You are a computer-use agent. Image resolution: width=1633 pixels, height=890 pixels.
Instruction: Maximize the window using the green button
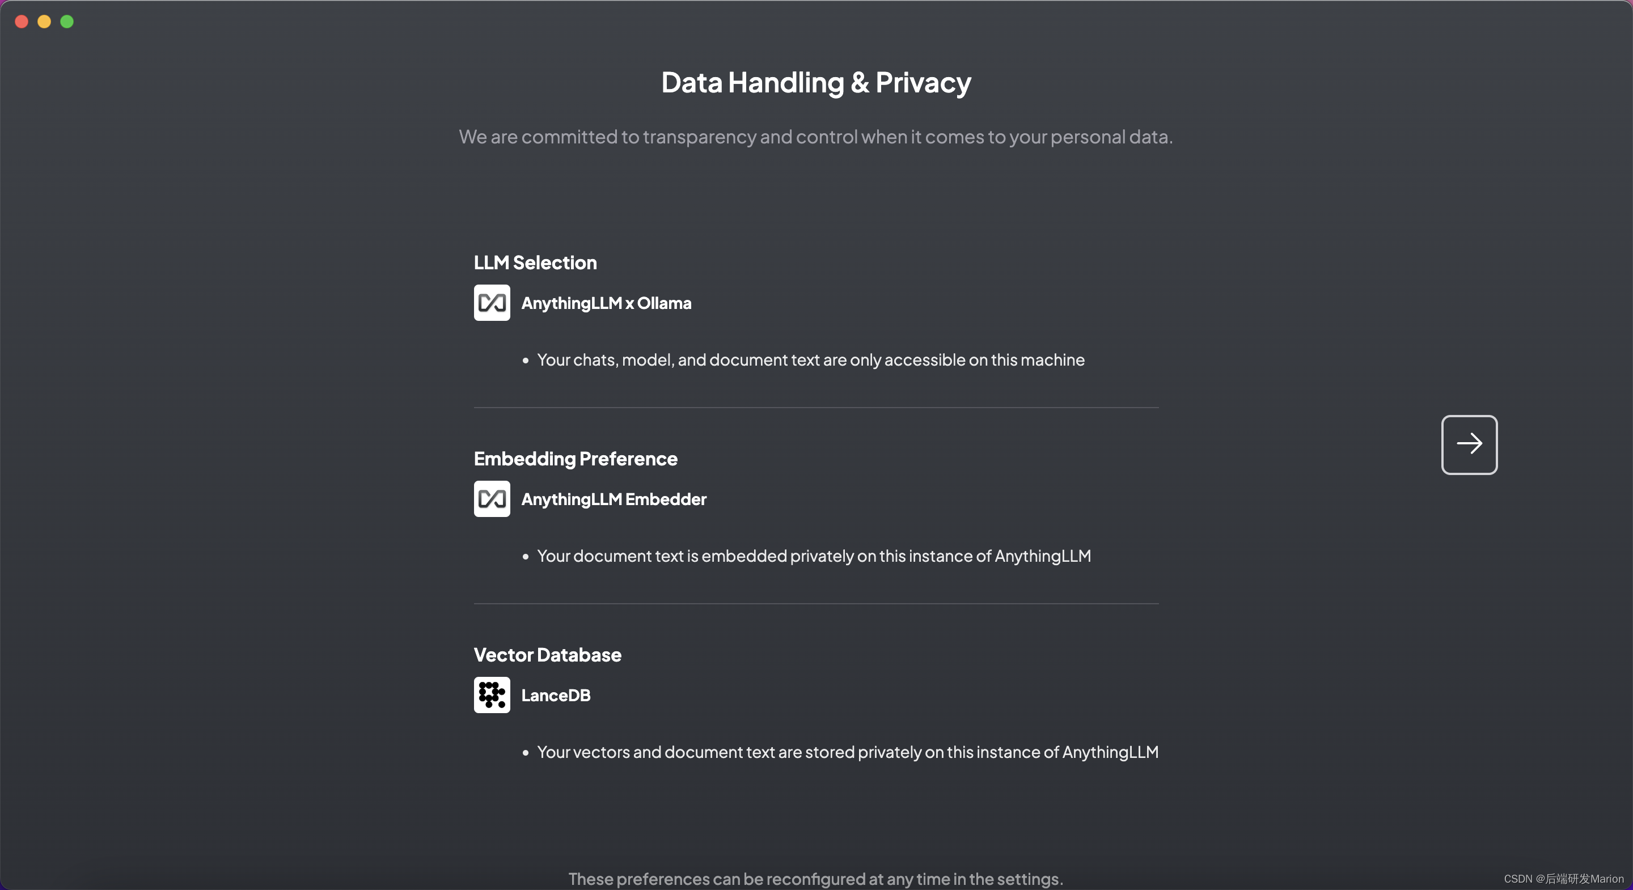pyautogui.click(x=67, y=22)
